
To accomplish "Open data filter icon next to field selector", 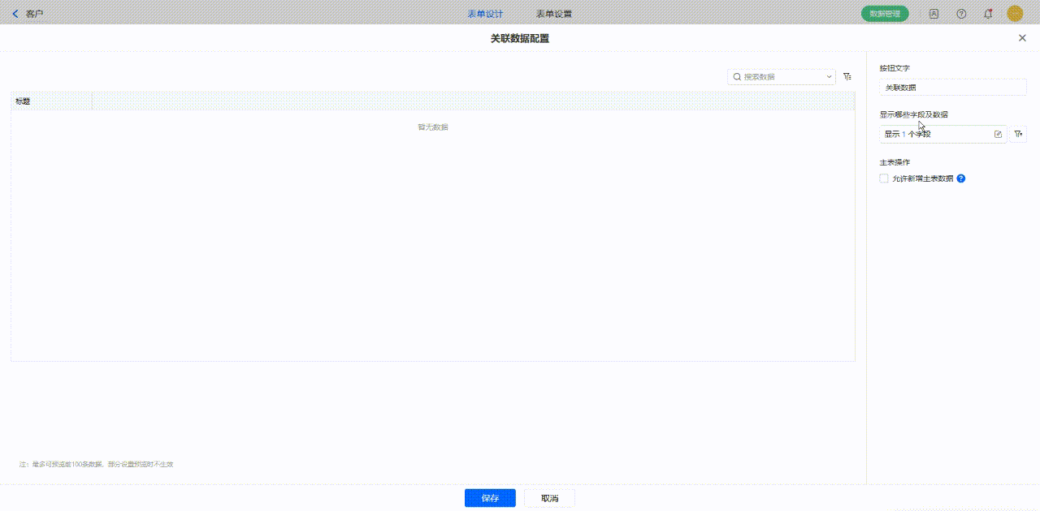I will [1019, 134].
